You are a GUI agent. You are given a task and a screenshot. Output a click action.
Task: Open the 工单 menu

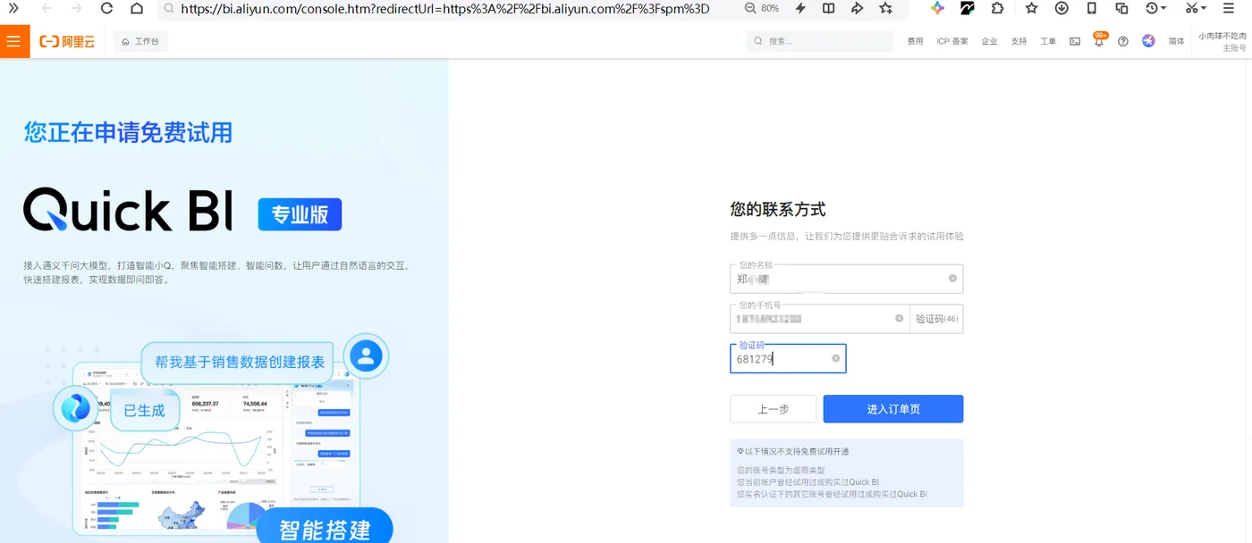coord(1048,41)
